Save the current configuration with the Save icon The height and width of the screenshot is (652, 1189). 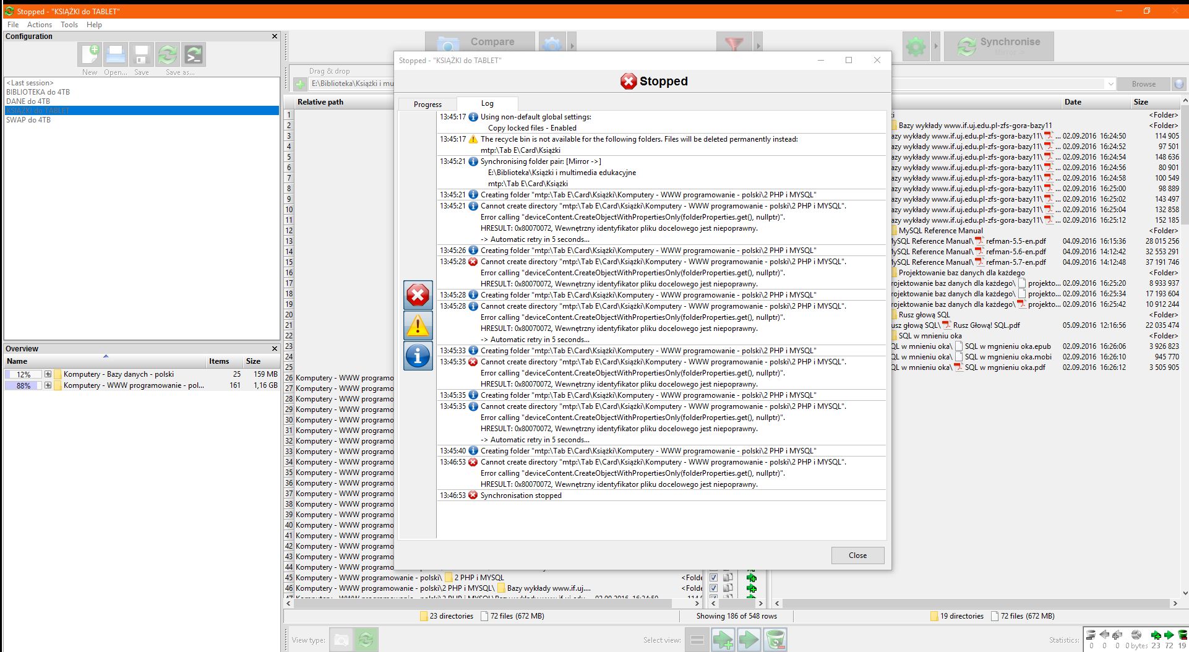141,55
